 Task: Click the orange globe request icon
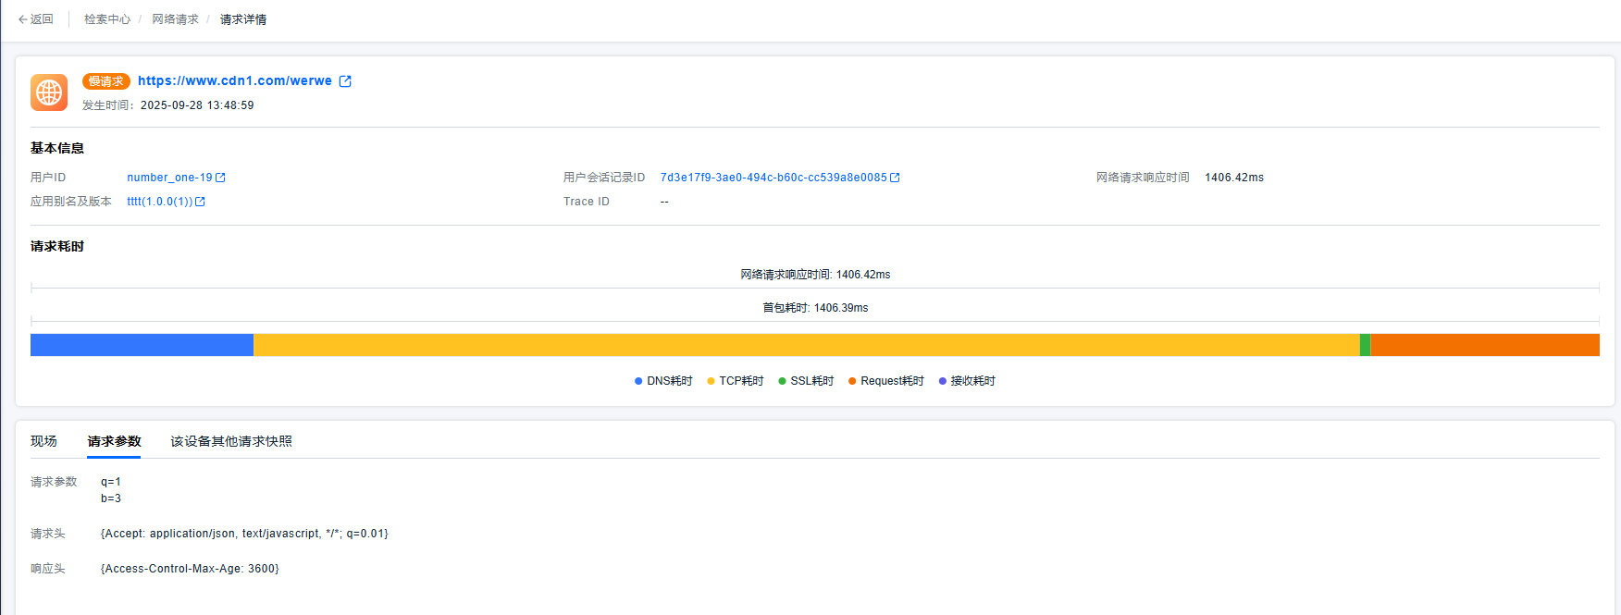tap(49, 92)
